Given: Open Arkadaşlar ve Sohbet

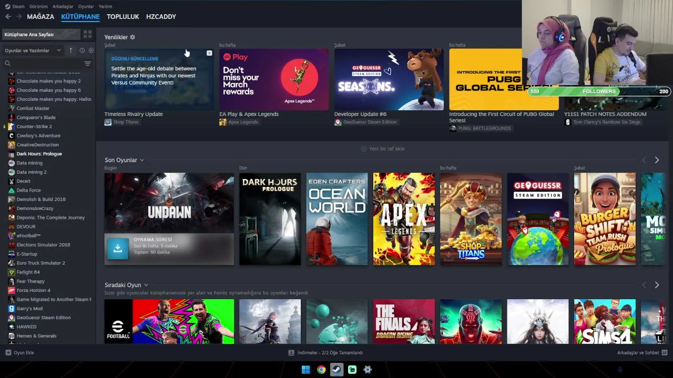Looking at the screenshot, I should [638, 353].
